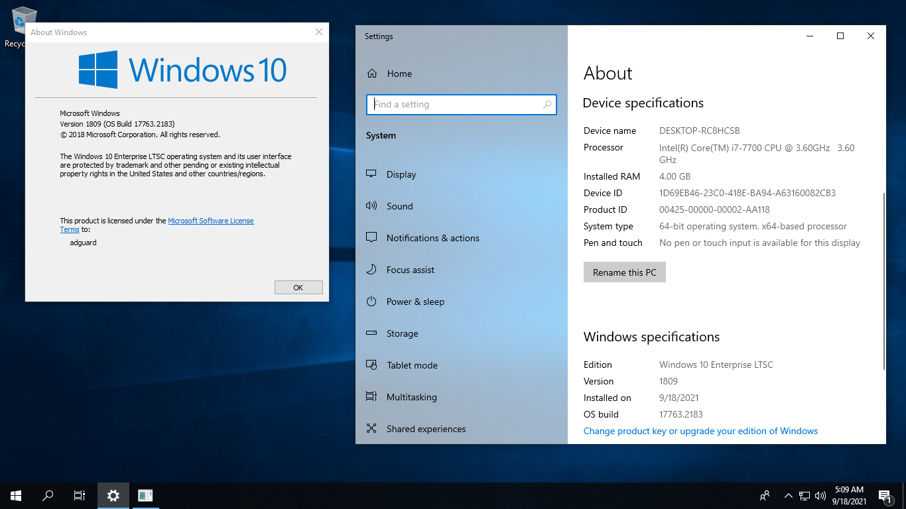Close the Settings window

(x=871, y=36)
